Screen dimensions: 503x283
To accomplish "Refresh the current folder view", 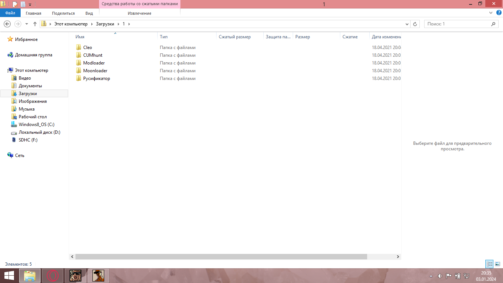I will pyautogui.click(x=415, y=24).
